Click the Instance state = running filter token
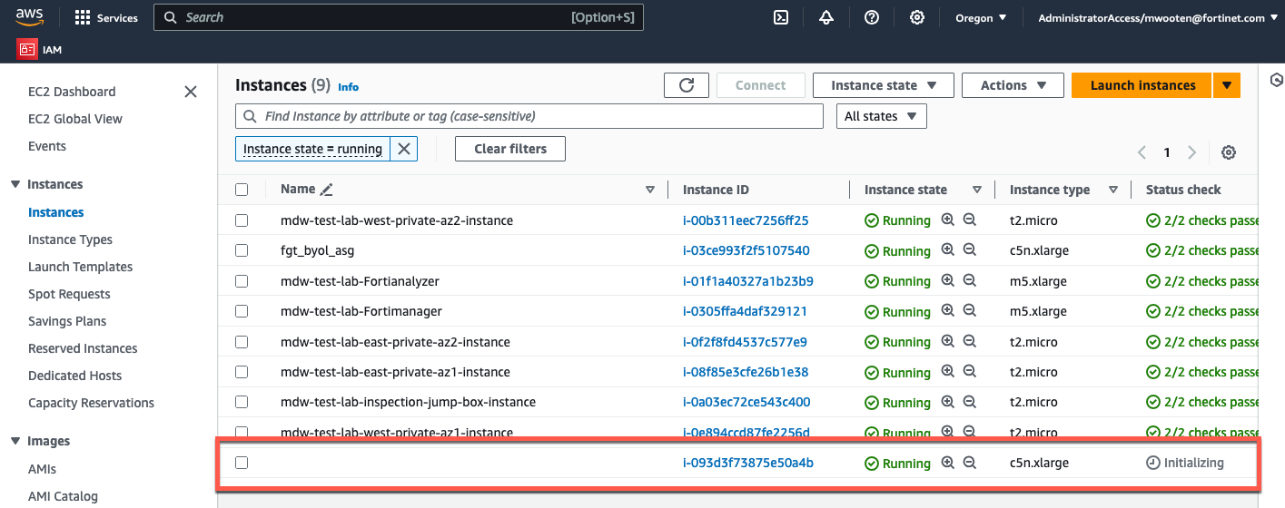The height and width of the screenshot is (508, 1285). (313, 149)
